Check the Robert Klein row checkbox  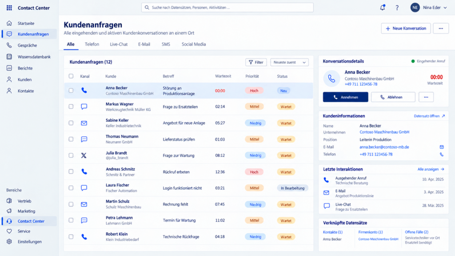coord(71,237)
